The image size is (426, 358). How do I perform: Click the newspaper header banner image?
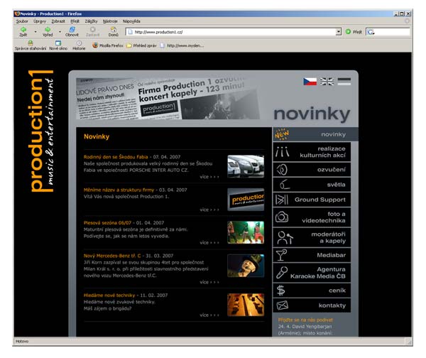click(x=168, y=99)
